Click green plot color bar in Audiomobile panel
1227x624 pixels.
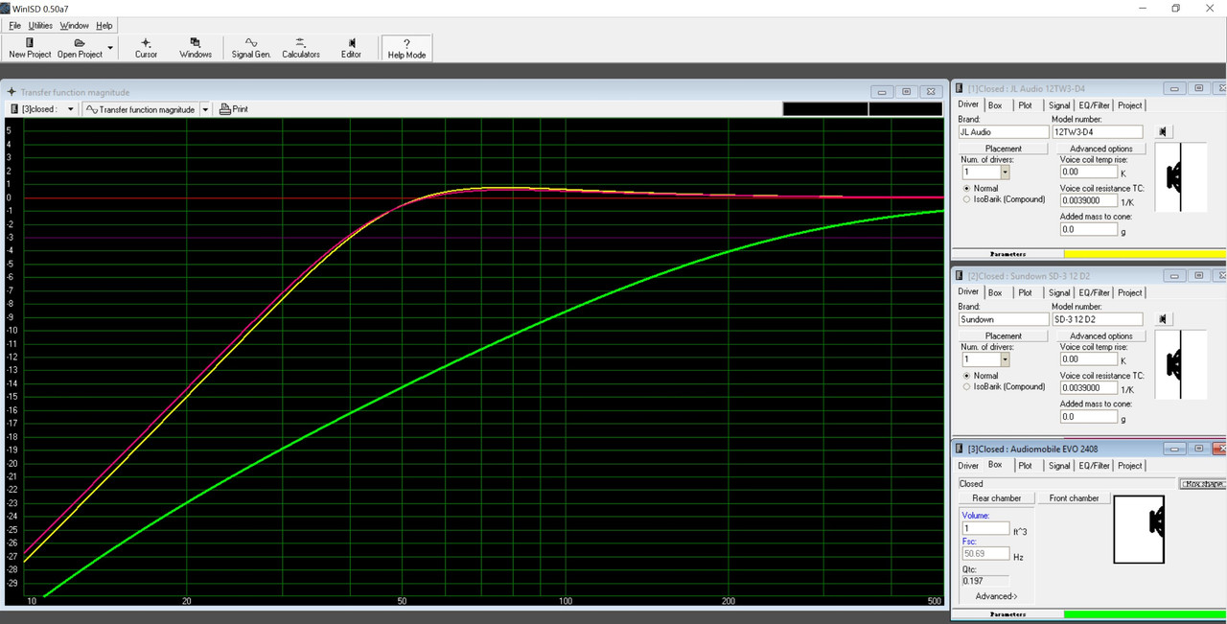pyautogui.click(x=1145, y=614)
